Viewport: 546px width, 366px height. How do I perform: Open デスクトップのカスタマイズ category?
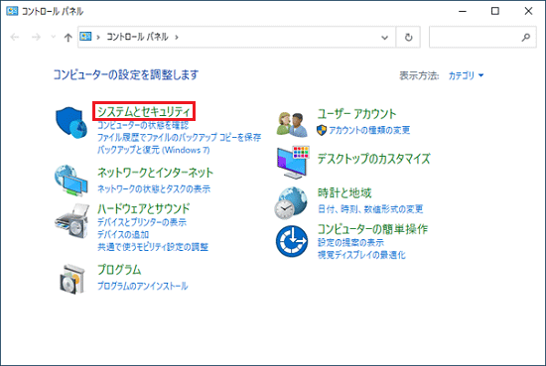[373, 159]
